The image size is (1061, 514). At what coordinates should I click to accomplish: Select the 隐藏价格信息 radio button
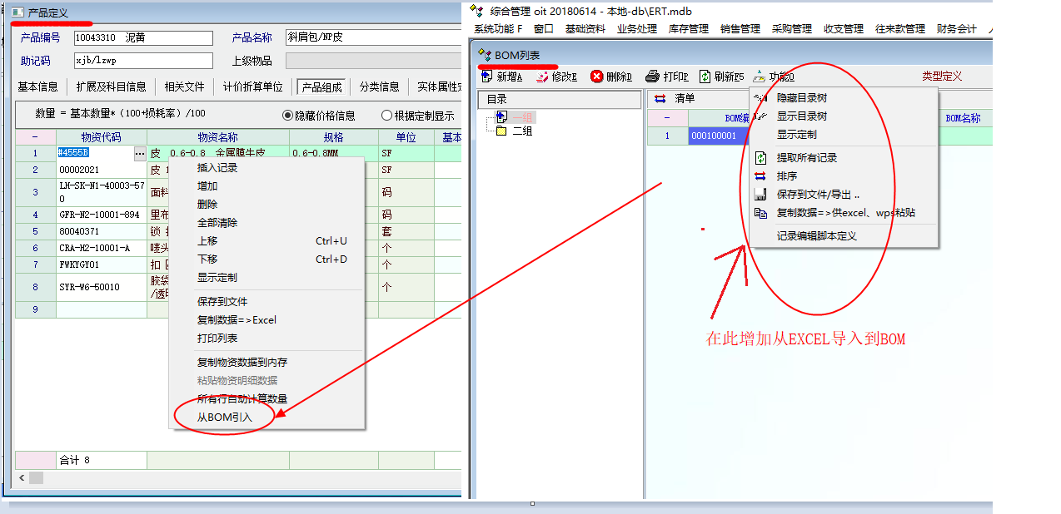tap(288, 116)
